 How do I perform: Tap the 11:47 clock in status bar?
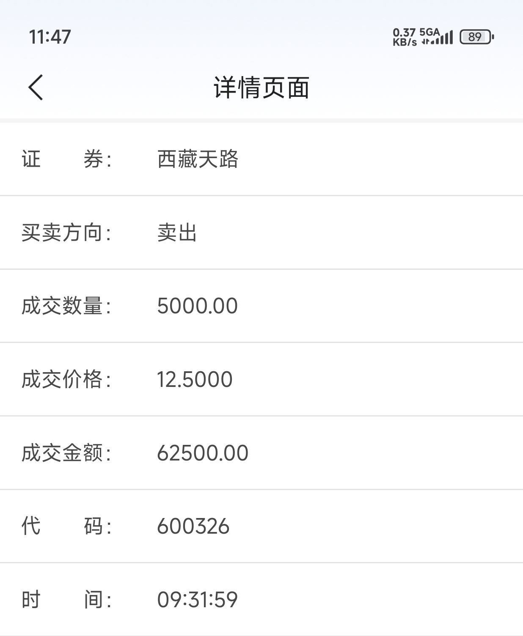point(50,37)
